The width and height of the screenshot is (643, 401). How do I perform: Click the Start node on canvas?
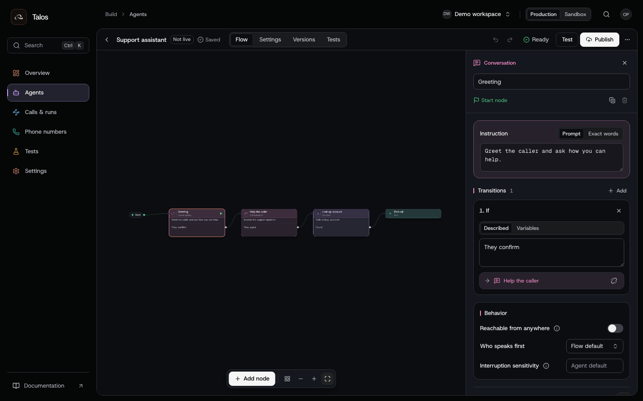pyautogui.click(x=136, y=215)
